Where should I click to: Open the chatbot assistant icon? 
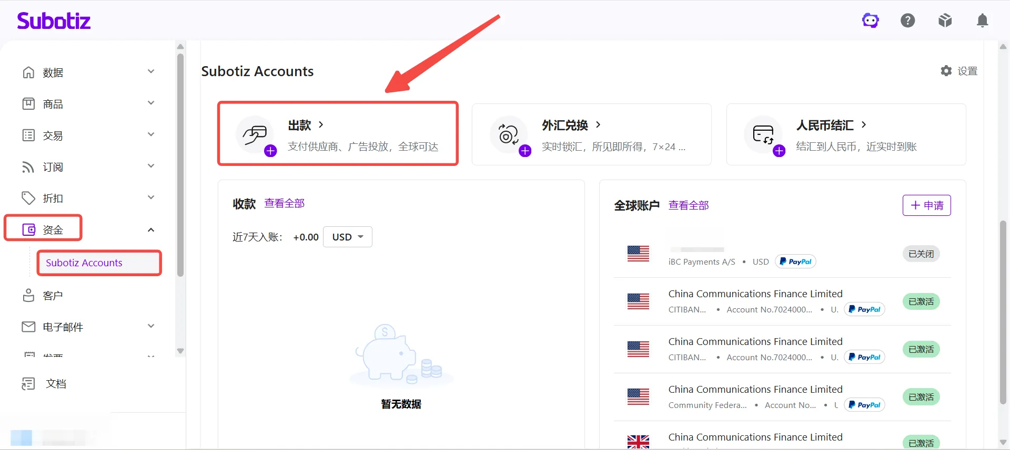tap(871, 20)
